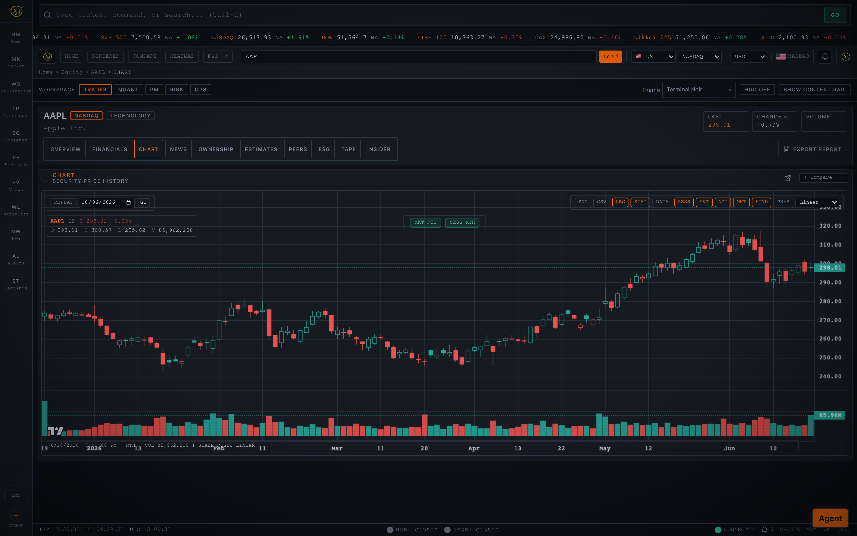Click the replay date field 18/06/2026

(x=106, y=202)
